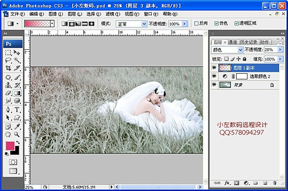The width and height of the screenshot is (288, 191).
Task: Delete the selected layer
Action: 274,183
